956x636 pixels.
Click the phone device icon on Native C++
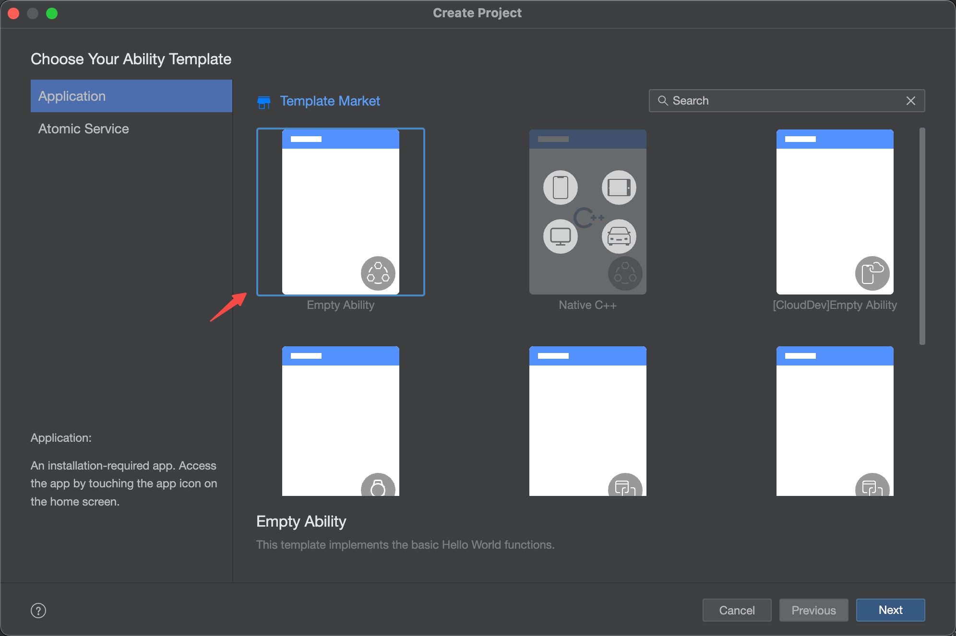tap(560, 188)
